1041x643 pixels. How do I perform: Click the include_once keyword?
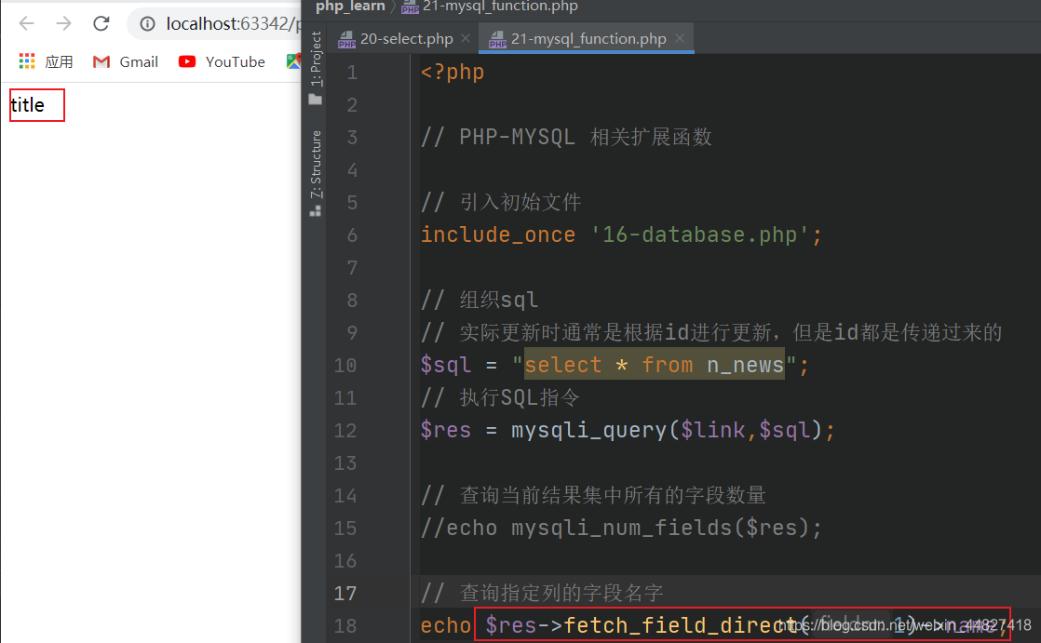click(498, 234)
